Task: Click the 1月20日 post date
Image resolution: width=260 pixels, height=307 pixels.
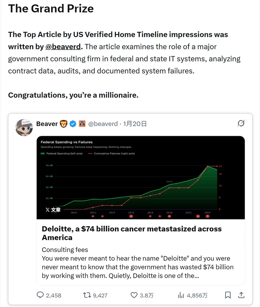Action: (135, 124)
